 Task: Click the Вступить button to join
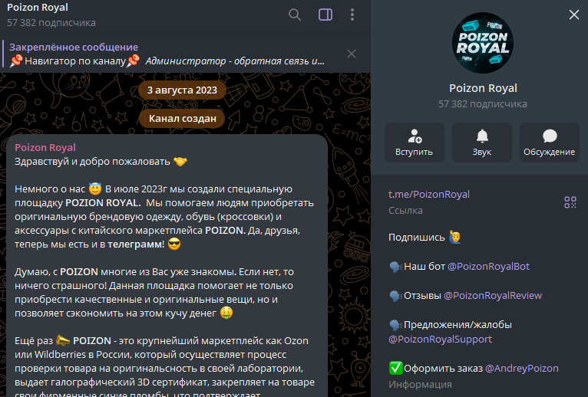[x=415, y=143]
